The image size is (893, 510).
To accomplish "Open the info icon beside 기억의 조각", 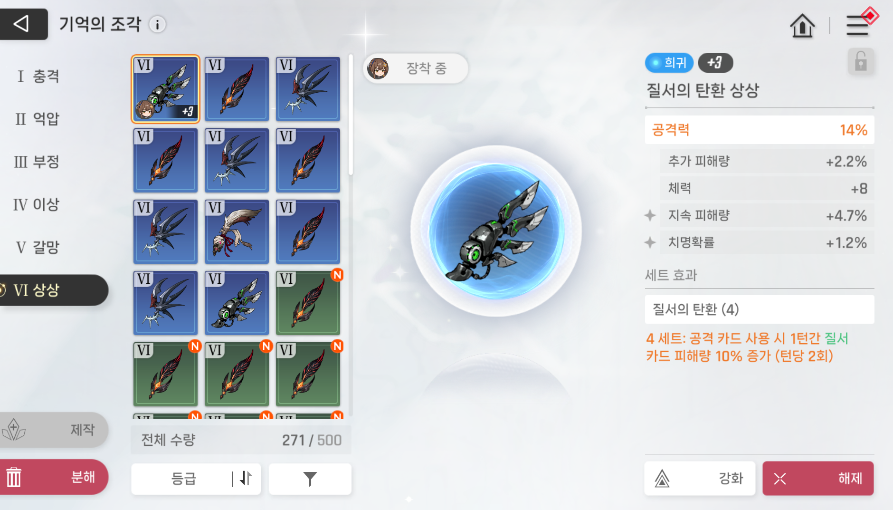I will (157, 24).
